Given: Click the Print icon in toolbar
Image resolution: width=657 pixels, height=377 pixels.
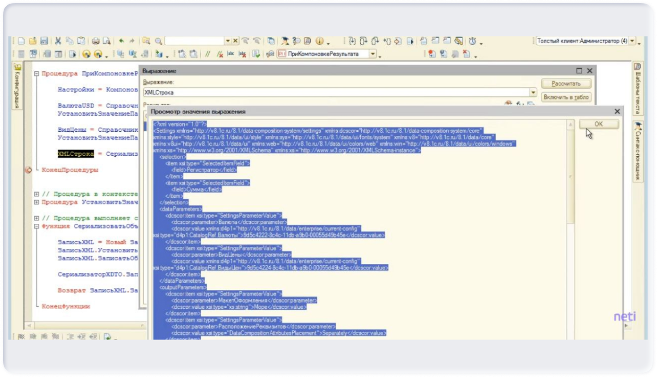Looking at the screenshot, I should [96, 41].
